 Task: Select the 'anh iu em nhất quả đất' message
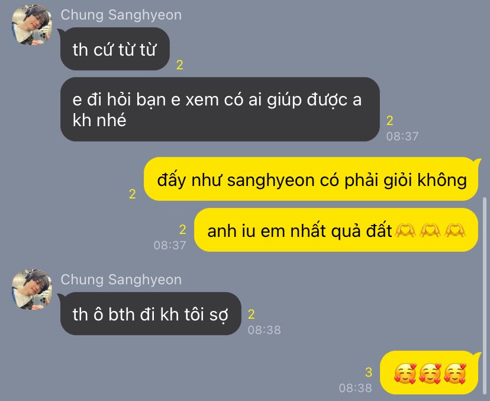pos(336,230)
